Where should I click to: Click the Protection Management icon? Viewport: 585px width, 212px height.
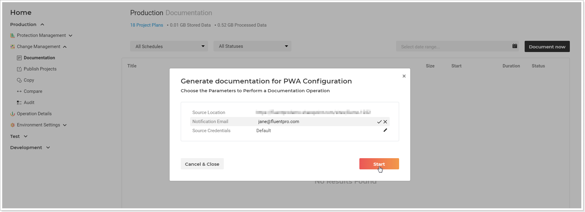(x=12, y=35)
